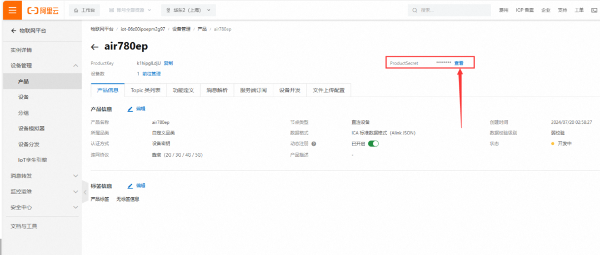The width and height of the screenshot is (600, 255).
Task: Reveal ProductSecret with 查看 link
Action: coord(459,63)
